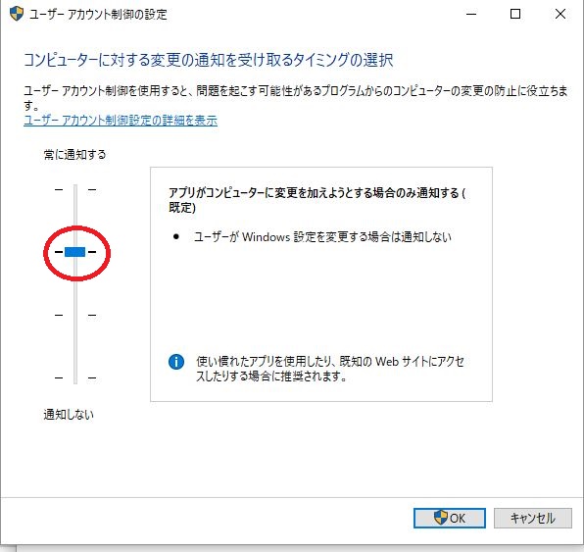Confirm with the OK button

(450, 518)
